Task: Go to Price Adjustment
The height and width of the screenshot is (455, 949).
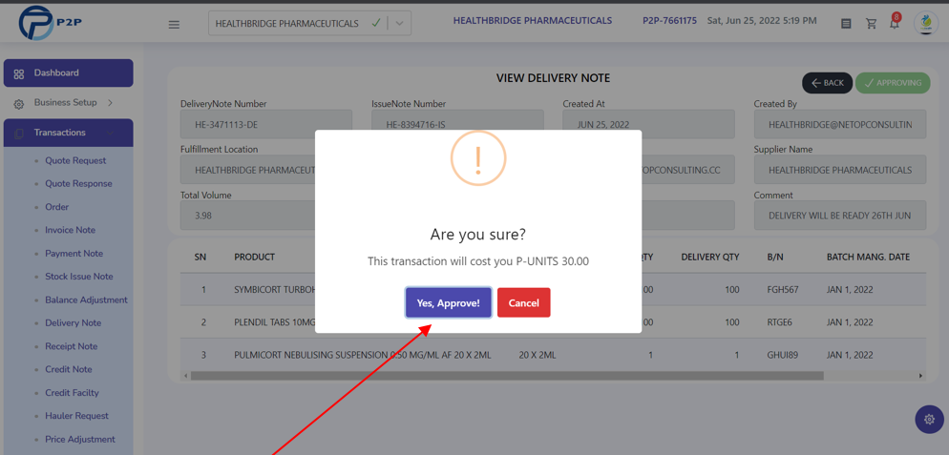Action: [x=80, y=440]
